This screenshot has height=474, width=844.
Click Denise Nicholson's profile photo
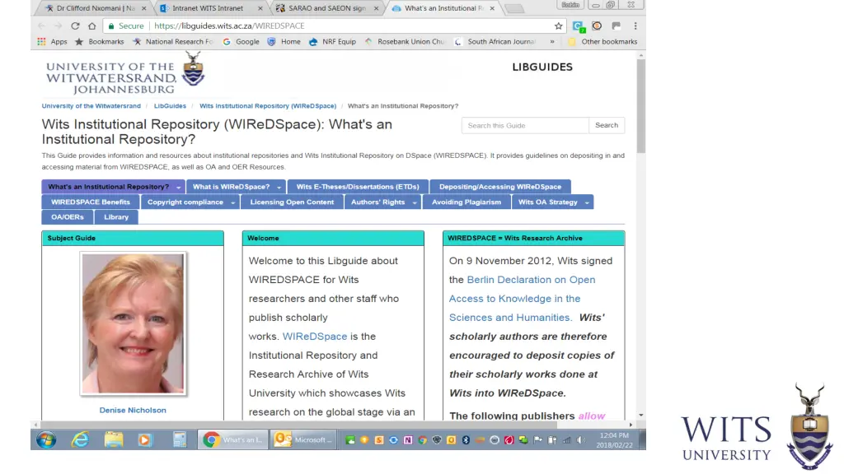click(x=133, y=323)
